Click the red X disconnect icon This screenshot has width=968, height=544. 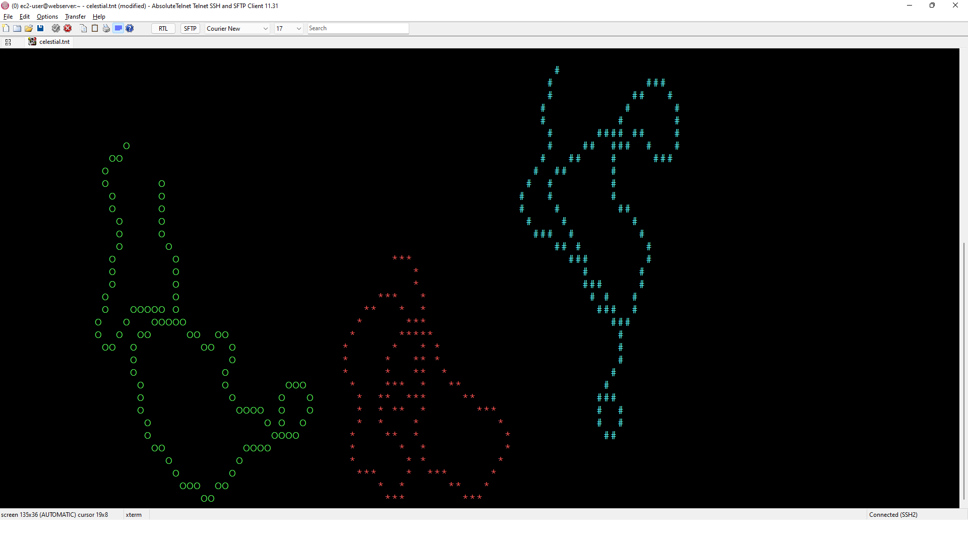click(68, 28)
